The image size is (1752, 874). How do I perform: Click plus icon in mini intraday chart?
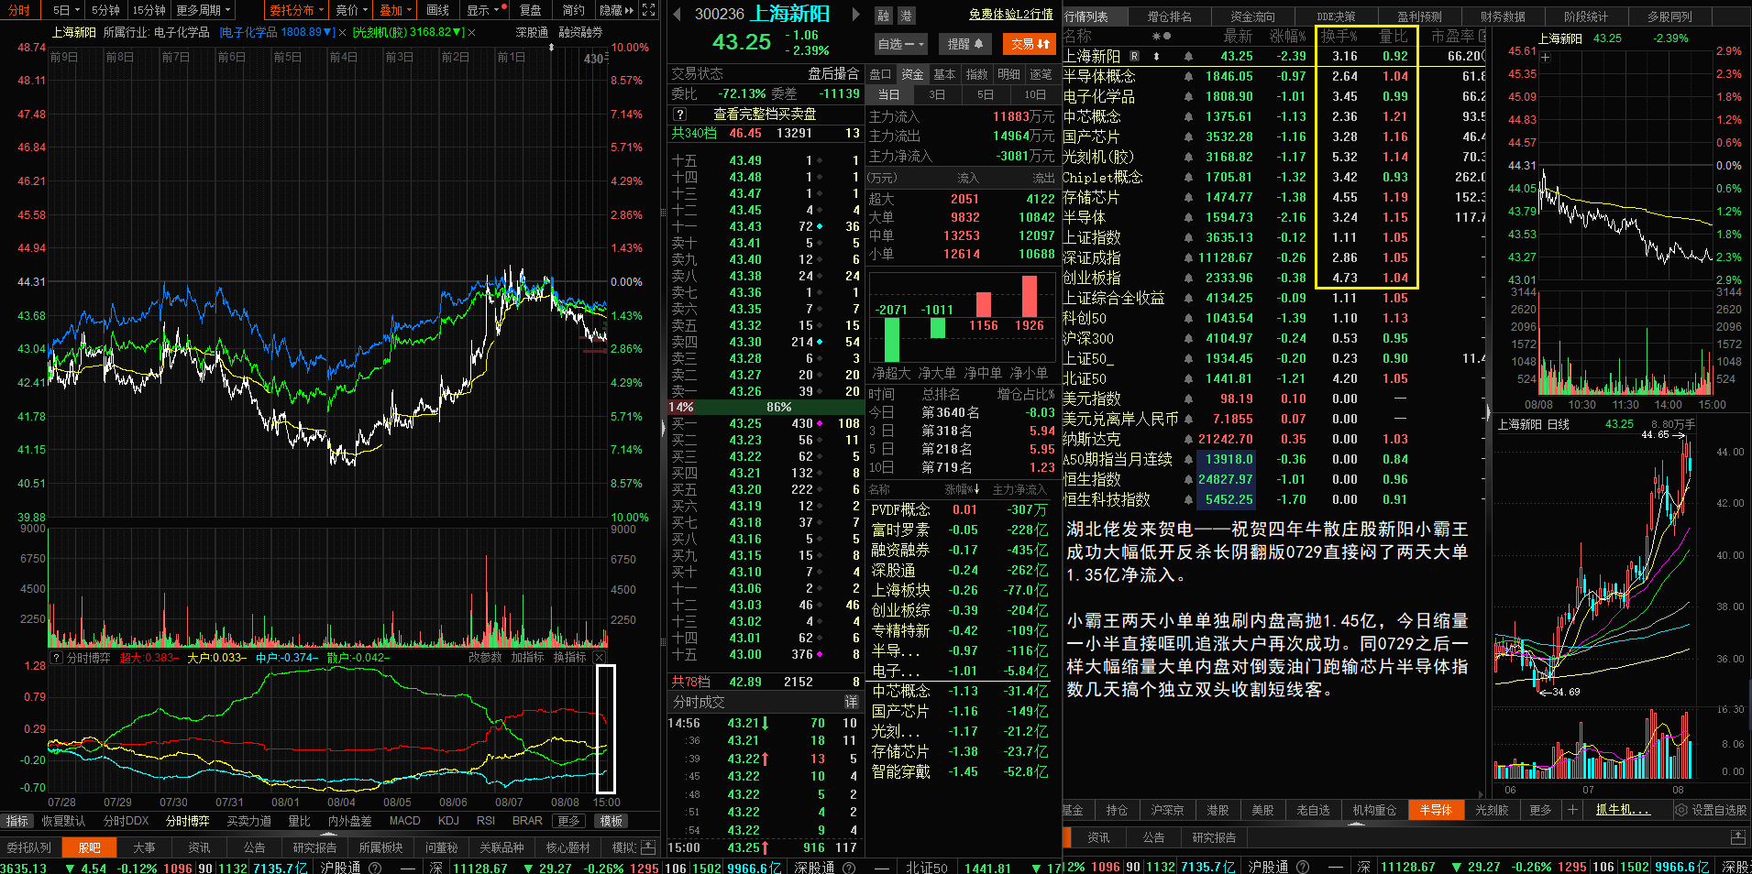tap(1545, 57)
